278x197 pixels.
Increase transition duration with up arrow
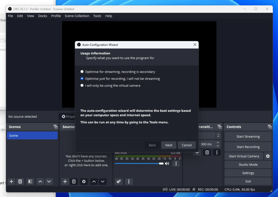218,143
